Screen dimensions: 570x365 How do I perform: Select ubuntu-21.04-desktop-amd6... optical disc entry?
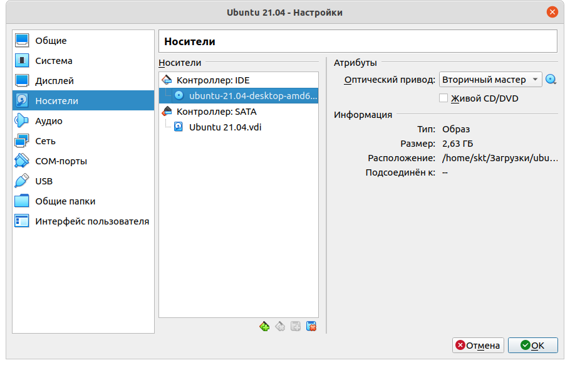tap(239, 96)
